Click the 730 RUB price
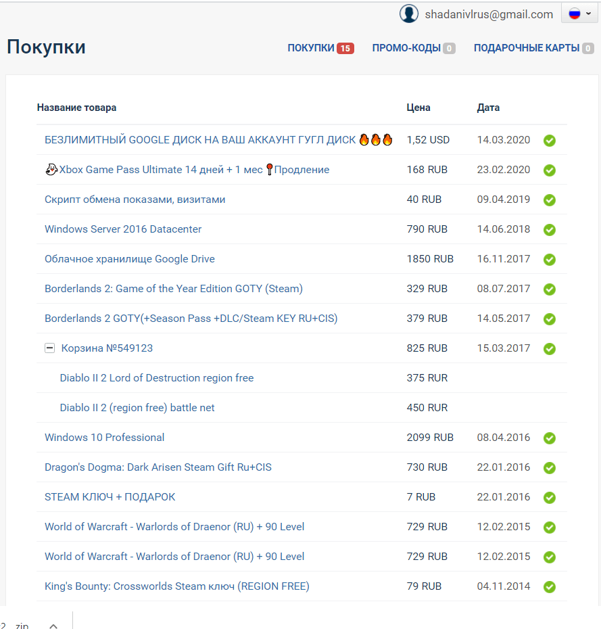This screenshot has width=601, height=629. 427,467
